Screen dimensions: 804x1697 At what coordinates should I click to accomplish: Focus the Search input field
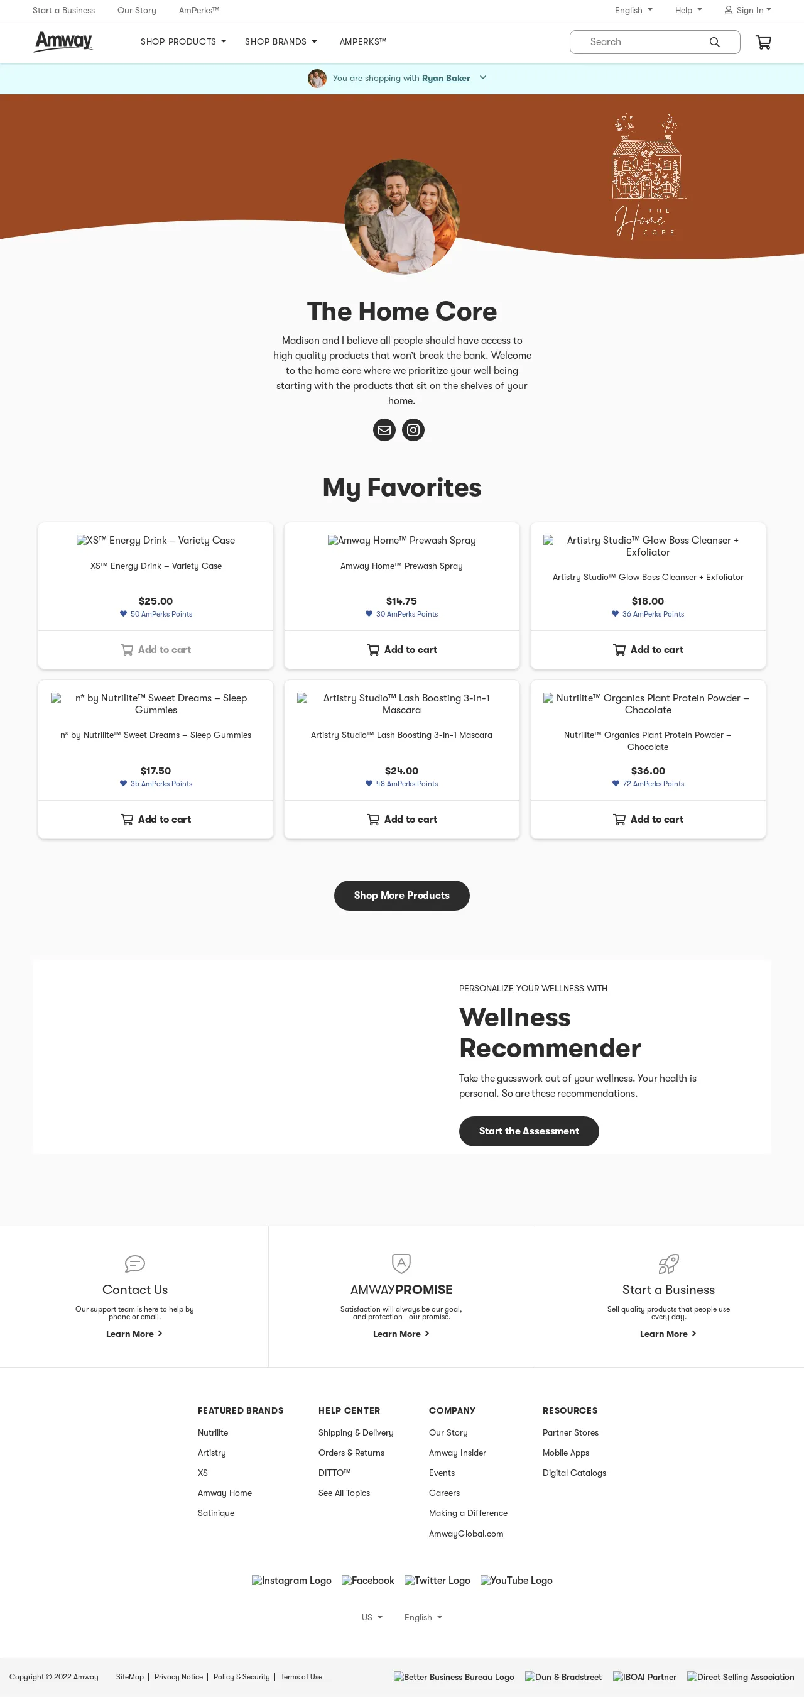(645, 42)
